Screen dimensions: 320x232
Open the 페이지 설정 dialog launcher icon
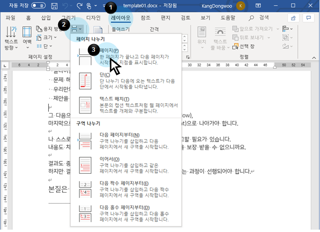[x=188, y=57]
